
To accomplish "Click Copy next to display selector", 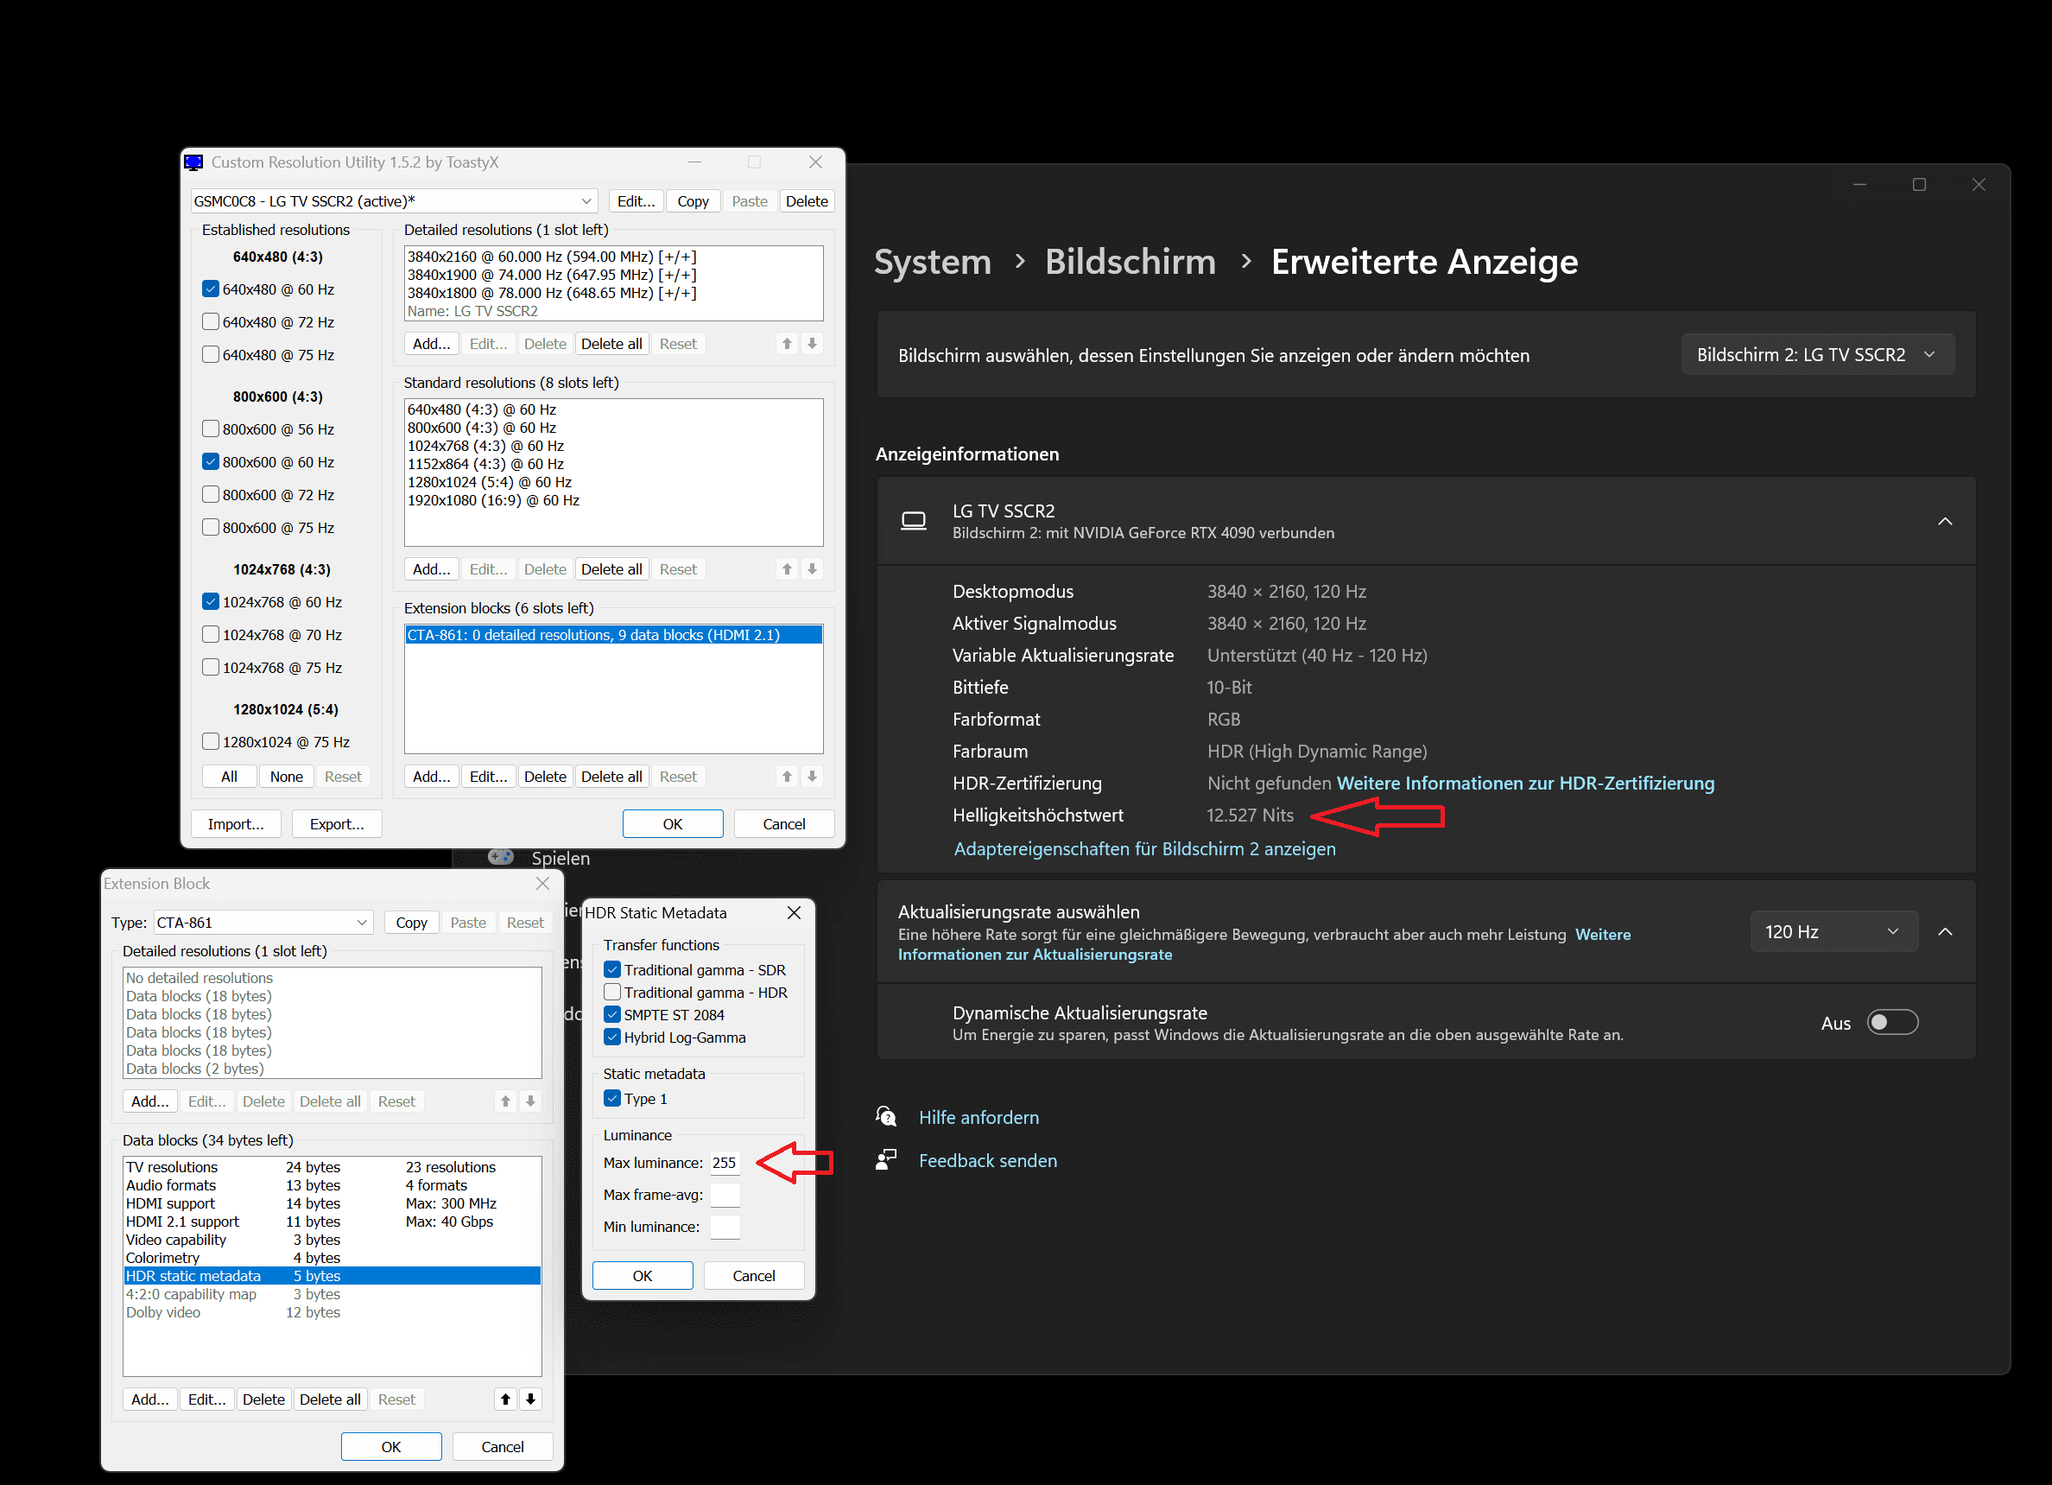I will click(x=693, y=201).
